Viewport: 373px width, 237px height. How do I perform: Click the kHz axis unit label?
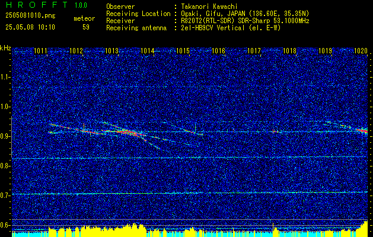(5, 48)
